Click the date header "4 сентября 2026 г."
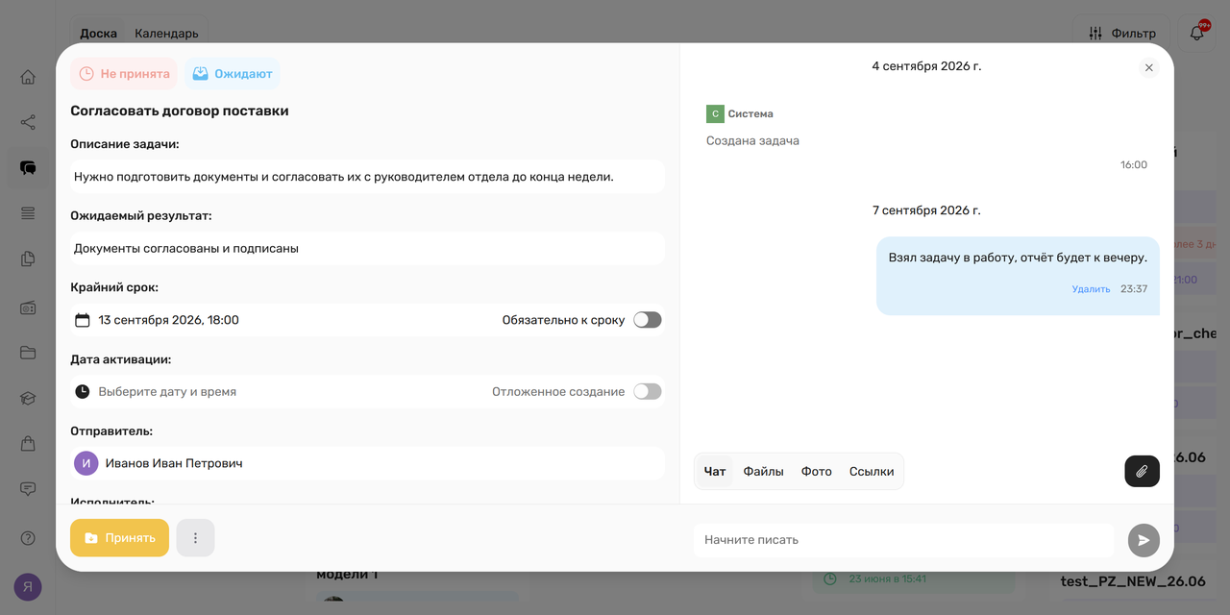The height and width of the screenshot is (615, 1230). tap(926, 66)
